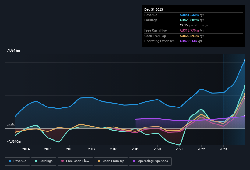The width and height of the screenshot is (250, 170).
Task: Click the Earnings line's final data point marker
Action: [245, 86]
